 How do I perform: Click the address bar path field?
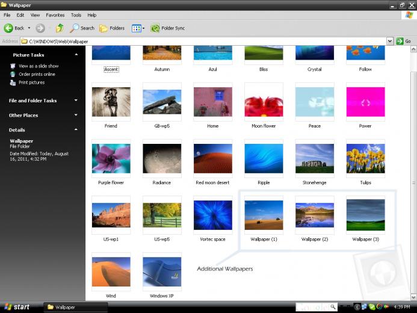click(x=203, y=42)
